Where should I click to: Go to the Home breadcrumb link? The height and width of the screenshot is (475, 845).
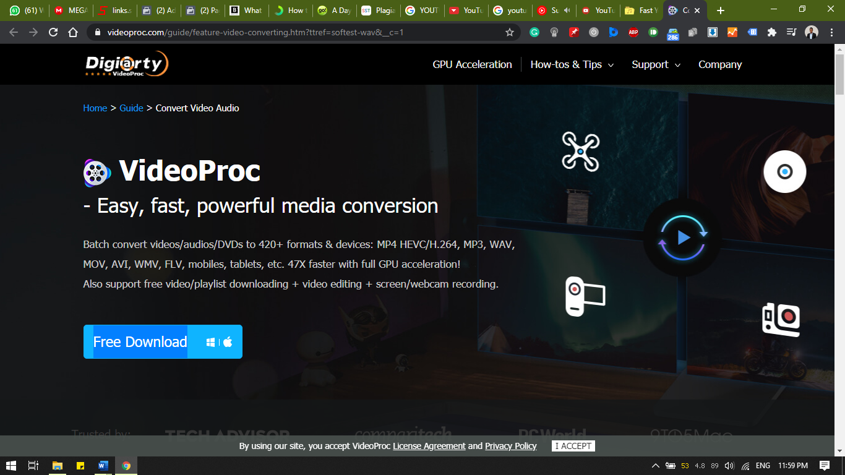95,108
